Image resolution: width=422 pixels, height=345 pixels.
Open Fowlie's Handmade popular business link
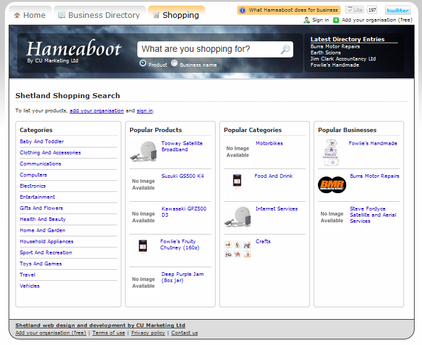pos(373,143)
